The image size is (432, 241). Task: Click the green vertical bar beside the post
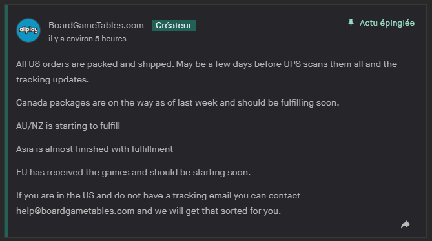6,120
